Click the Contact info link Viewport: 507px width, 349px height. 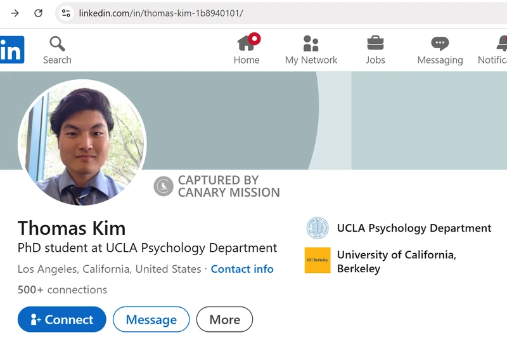(x=242, y=269)
